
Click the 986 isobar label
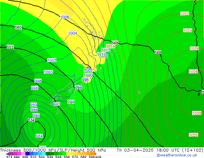tap(36, 115)
